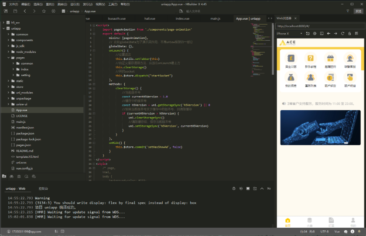Tap the home tab in preview bottom bar
366x236 pixels.
pos(287,222)
